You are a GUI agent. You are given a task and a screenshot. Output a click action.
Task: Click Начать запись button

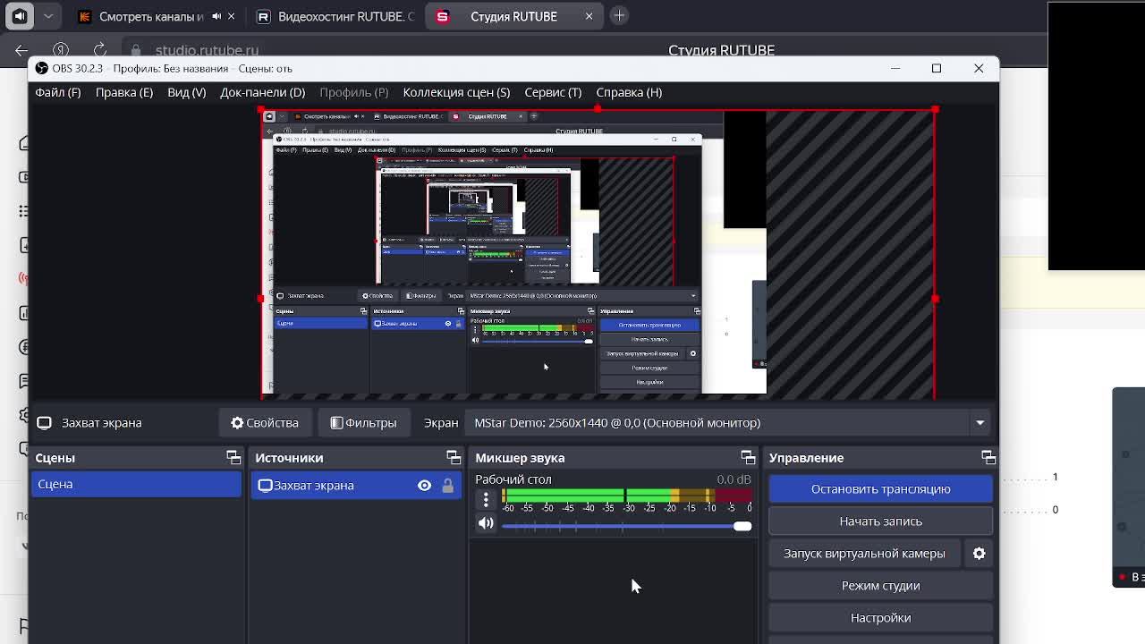(x=880, y=521)
